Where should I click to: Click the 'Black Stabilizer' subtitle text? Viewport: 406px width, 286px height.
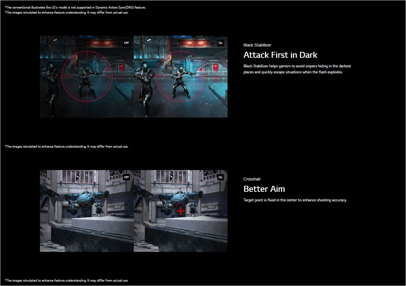point(257,45)
